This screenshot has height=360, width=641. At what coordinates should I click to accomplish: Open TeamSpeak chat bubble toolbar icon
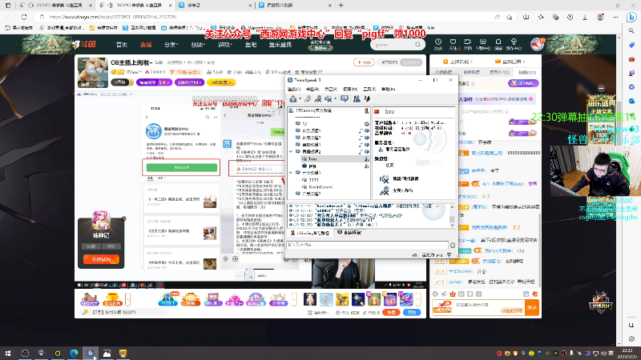click(x=345, y=98)
